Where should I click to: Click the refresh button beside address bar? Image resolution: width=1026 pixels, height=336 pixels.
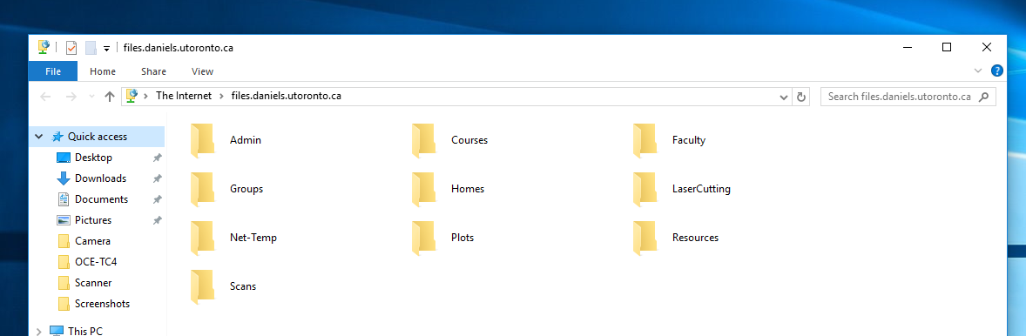click(x=801, y=97)
